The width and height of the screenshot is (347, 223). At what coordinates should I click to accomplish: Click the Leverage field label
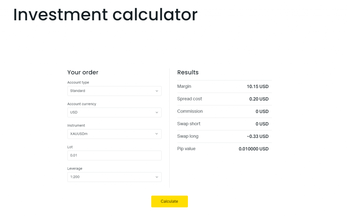(75, 168)
